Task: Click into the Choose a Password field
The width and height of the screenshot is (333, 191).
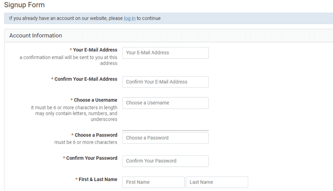Action: 165,138
